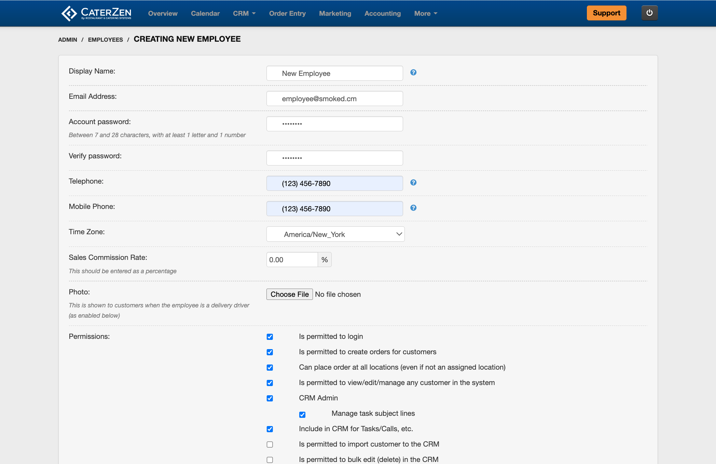Open the Accounting section

pyautogui.click(x=383, y=13)
